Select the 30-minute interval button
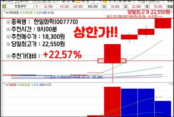The image size is (174, 117). [x=125, y=2]
